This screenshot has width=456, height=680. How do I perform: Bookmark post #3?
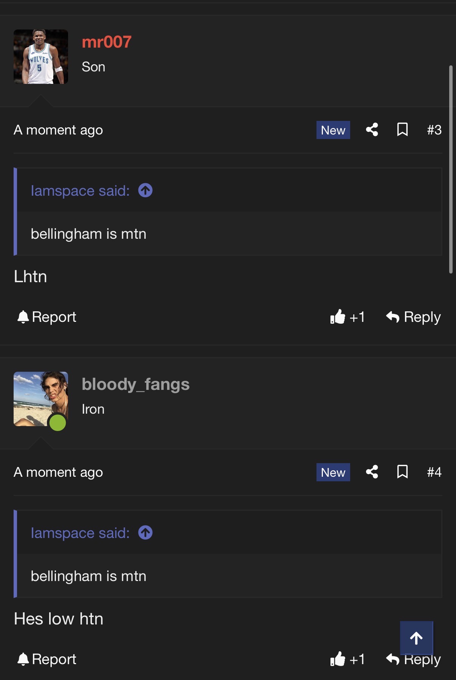402,130
